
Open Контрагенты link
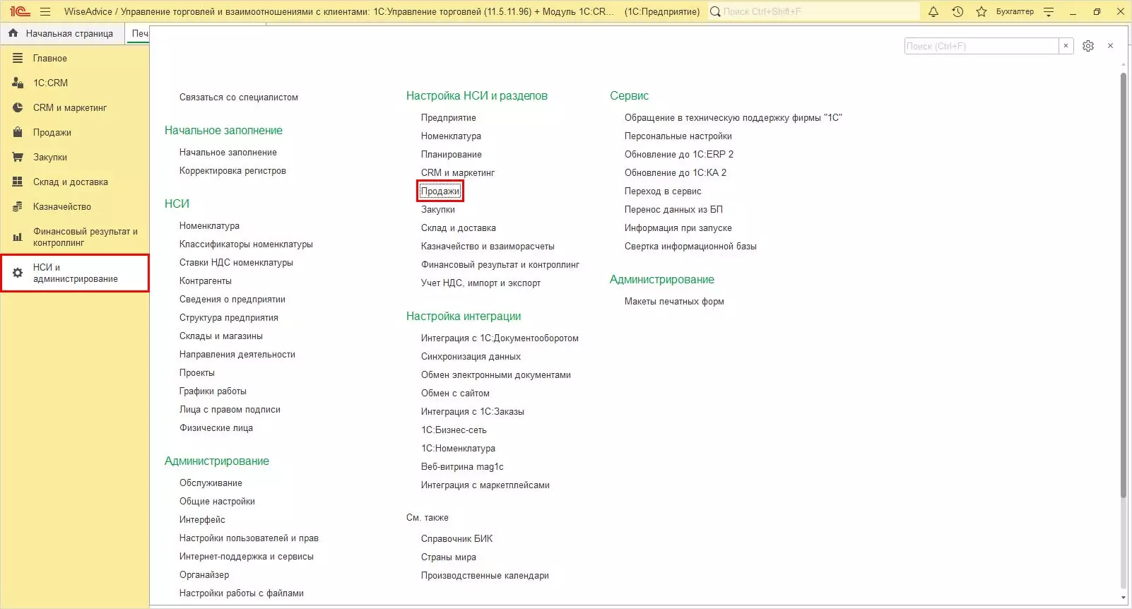point(206,280)
